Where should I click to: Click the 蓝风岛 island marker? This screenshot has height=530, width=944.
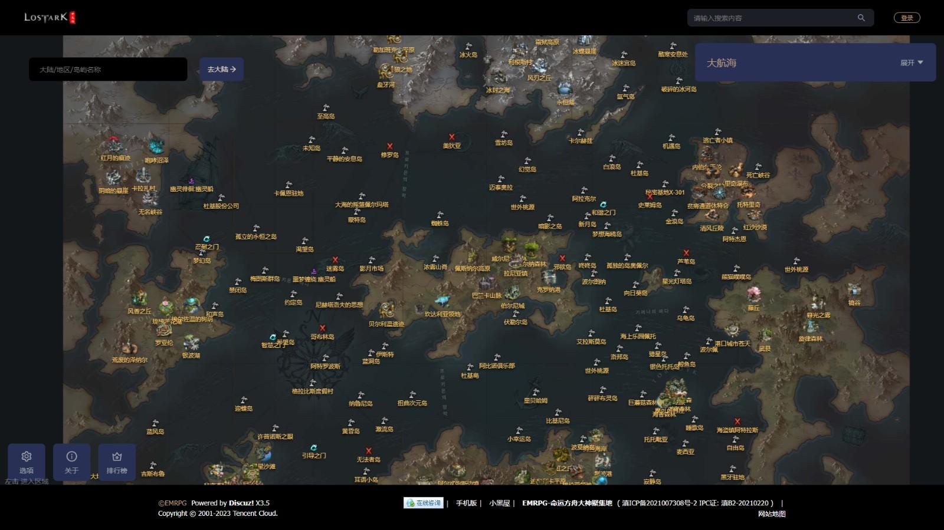(x=155, y=423)
